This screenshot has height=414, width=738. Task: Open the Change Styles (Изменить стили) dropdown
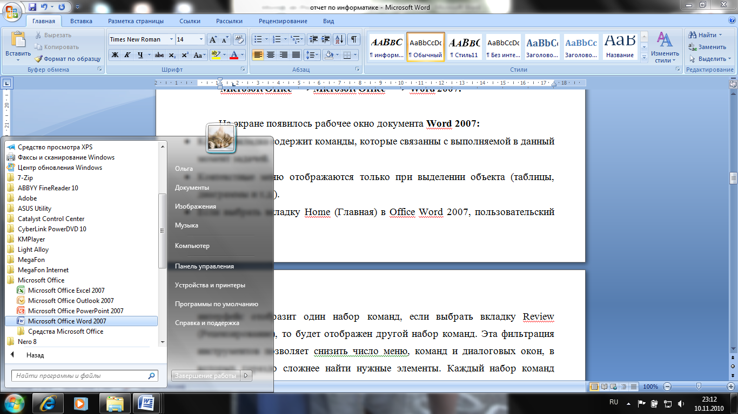(x=665, y=47)
